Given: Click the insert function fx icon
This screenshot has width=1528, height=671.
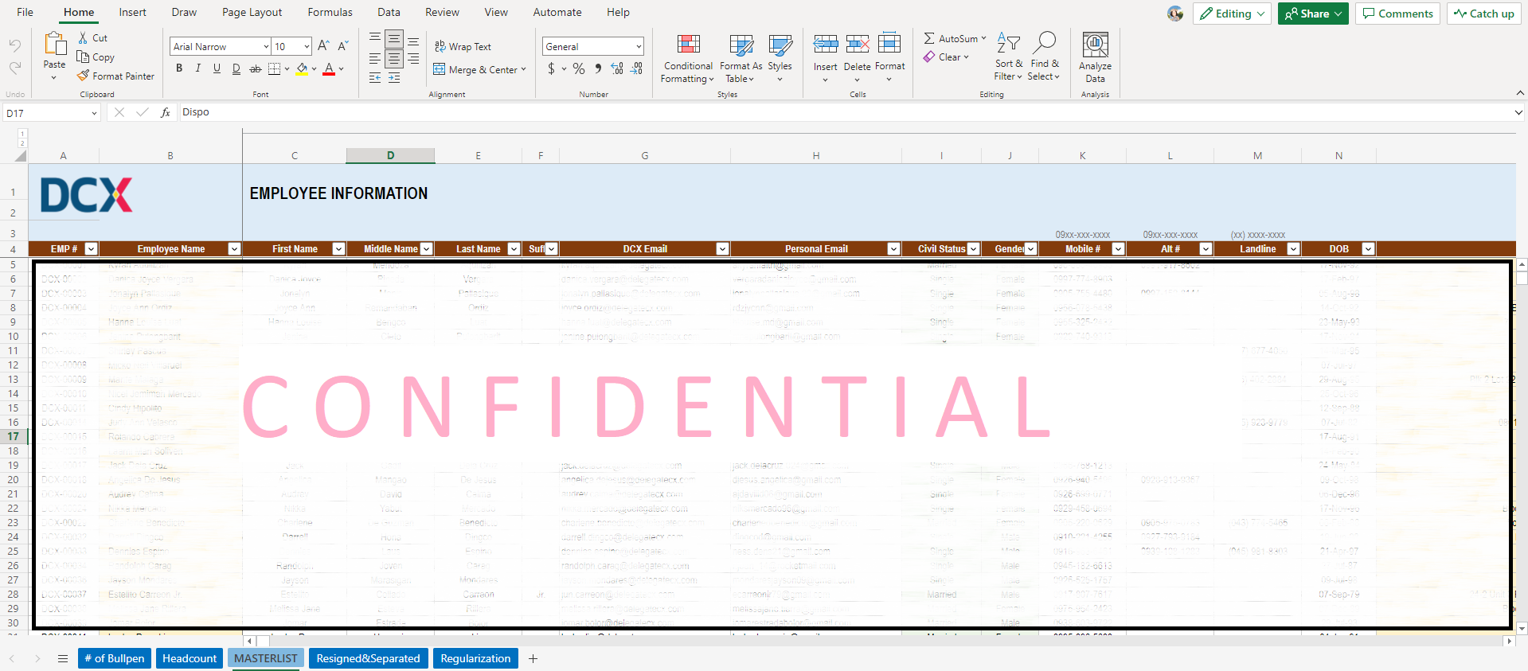Looking at the screenshot, I should 165,112.
